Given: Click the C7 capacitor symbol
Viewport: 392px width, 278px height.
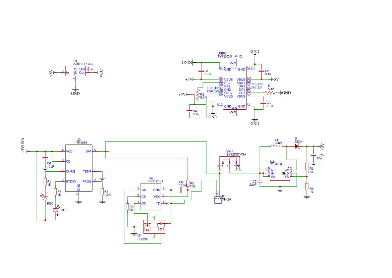Looking at the screenshot, I should pos(260,181).
